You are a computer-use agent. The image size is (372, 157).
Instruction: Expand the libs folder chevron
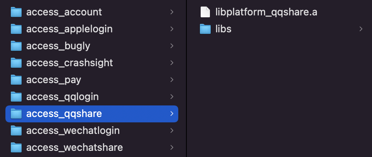(361, 29)
